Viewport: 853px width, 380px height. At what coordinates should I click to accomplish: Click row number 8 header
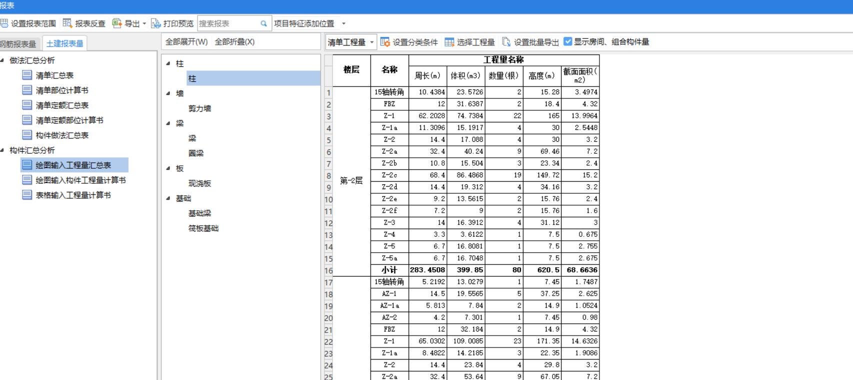[x=328, y=176]
